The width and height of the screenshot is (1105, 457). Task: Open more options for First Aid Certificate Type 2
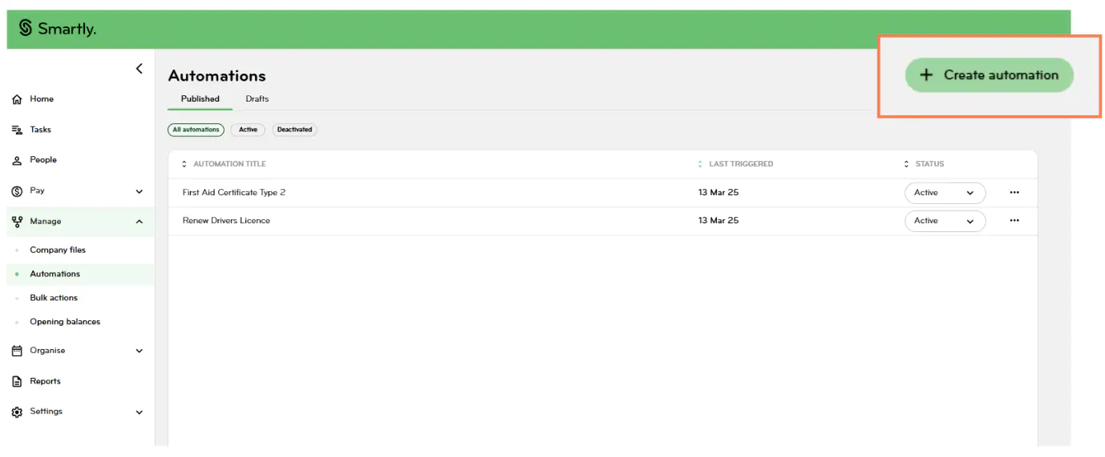(1014, 193)
